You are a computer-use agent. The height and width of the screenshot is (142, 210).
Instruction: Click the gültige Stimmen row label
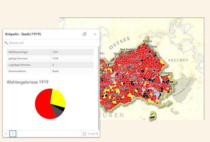(x=18, y=58)
